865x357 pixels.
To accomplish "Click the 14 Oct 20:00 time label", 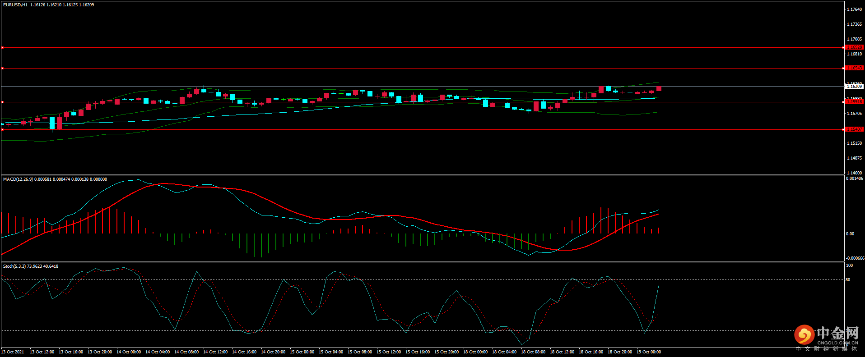I will [273, 352].
